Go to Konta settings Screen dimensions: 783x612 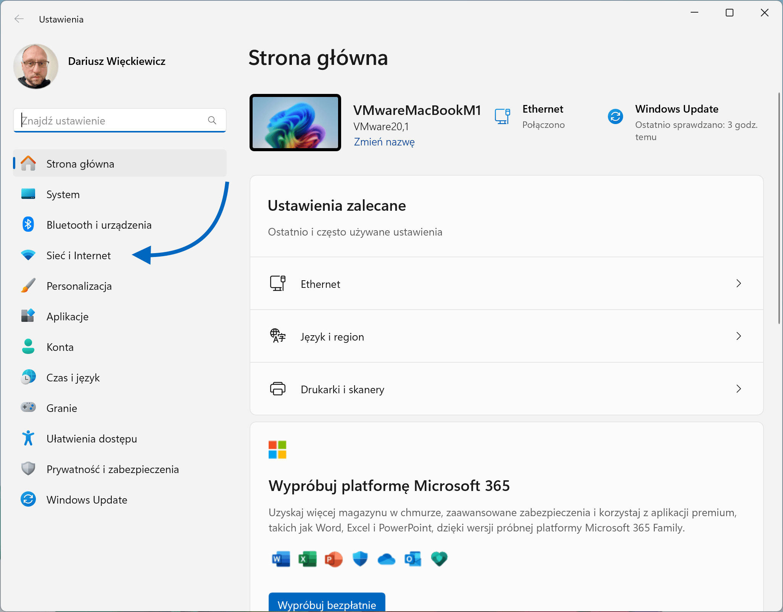coord(120,347)
